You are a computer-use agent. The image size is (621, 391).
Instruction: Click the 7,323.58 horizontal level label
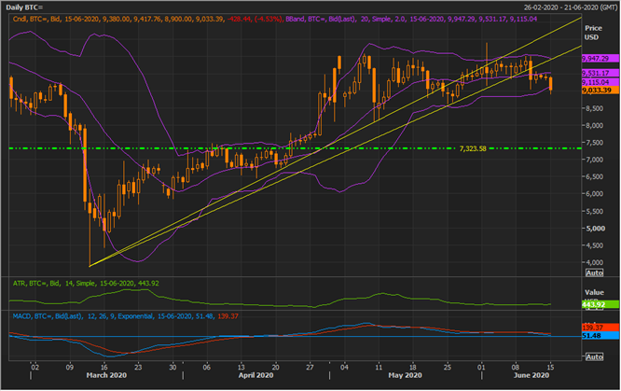(473, 148)
